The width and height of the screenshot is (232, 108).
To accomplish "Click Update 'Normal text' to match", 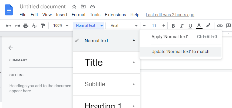I will (x=181, y=52).
